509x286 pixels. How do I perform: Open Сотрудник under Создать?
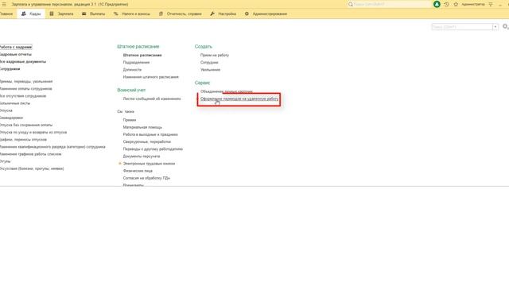pos(209,62)
